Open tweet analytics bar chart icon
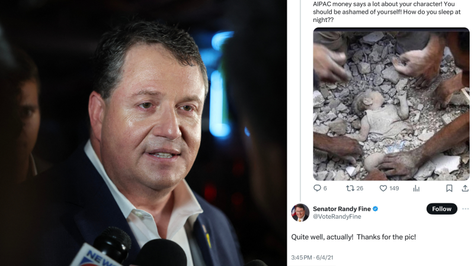The height and width of the screenshot is (266, 474). 417,189
